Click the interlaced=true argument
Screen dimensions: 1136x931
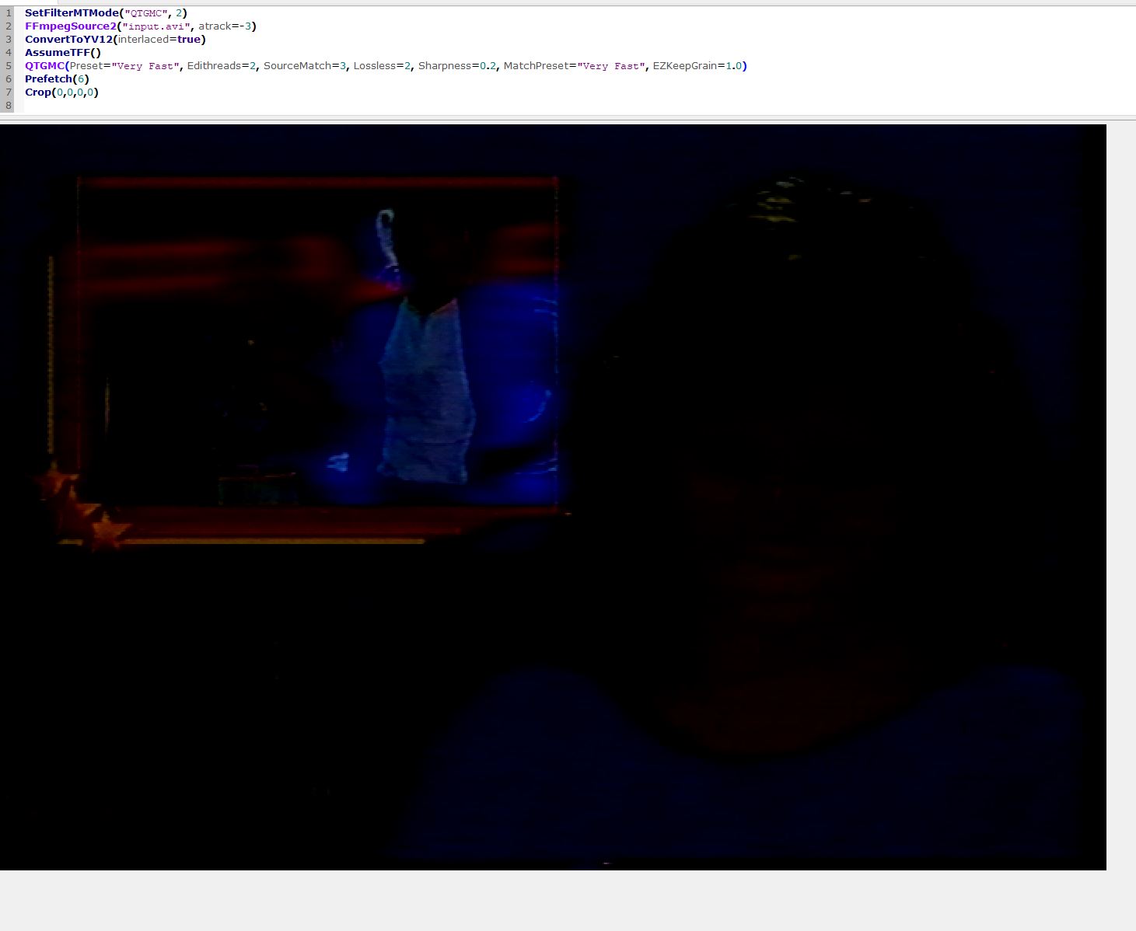click(x=159, y=40)
